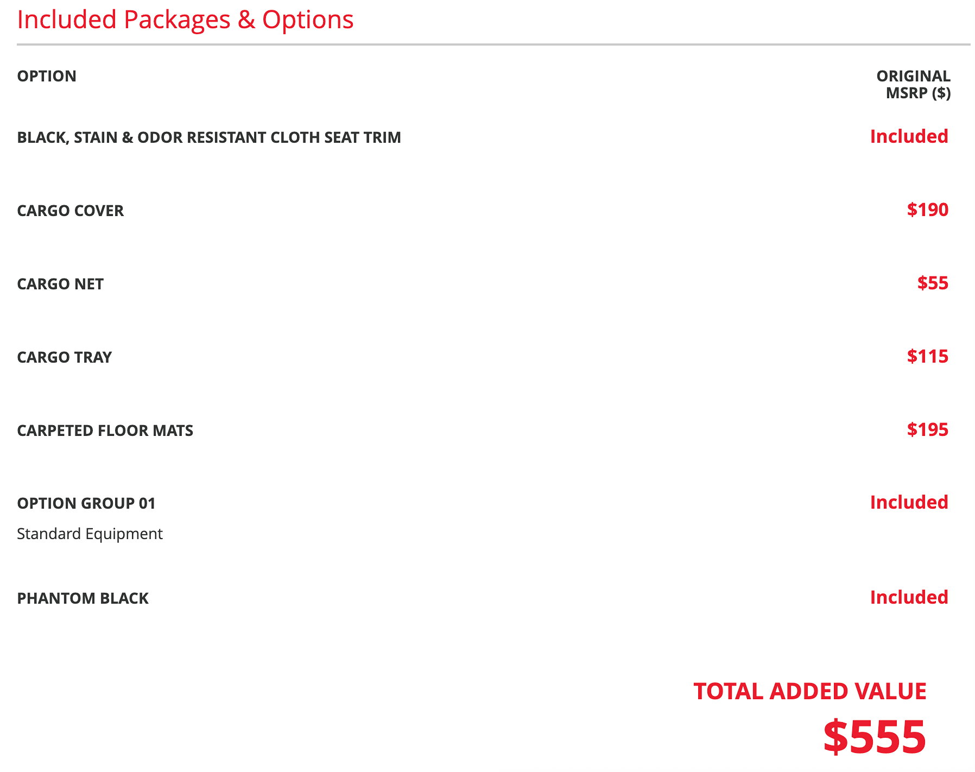Click the $195 floor mats price

[927, 429]
